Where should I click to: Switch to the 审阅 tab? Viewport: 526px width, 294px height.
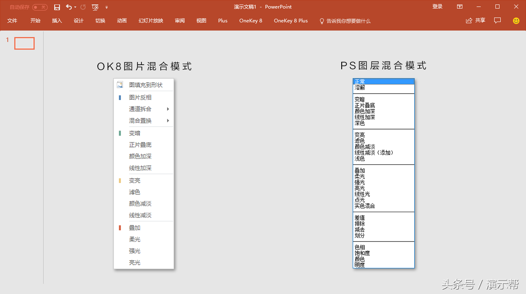click(180, 21)
